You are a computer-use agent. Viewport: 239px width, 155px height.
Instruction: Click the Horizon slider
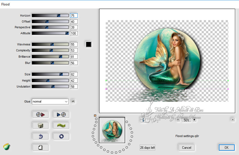coord(50,15)
